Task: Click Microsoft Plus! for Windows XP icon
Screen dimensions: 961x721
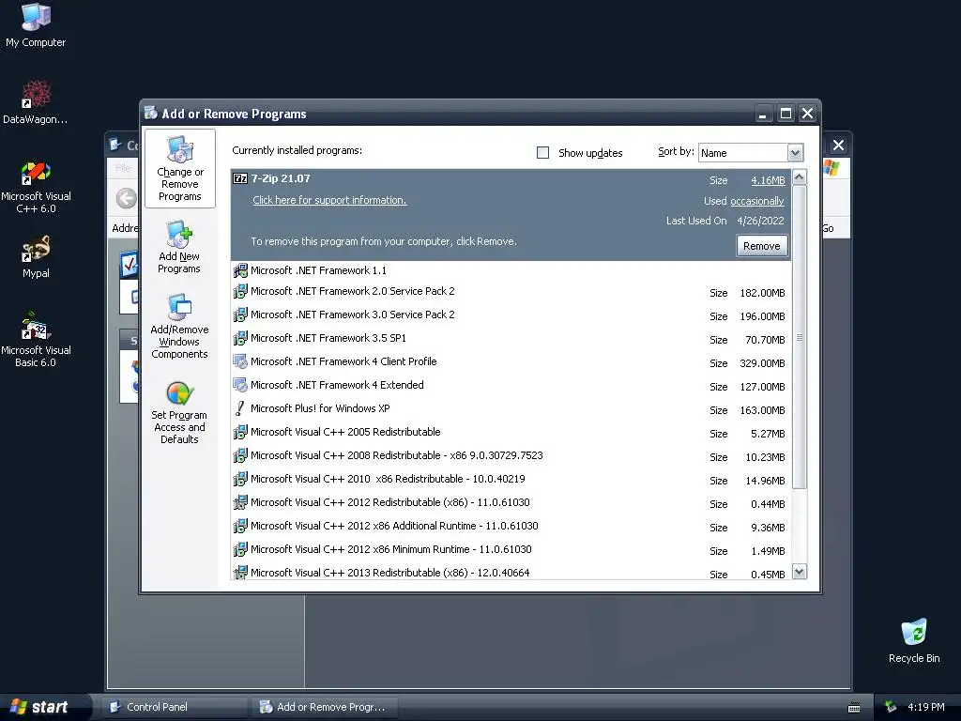Action: coord(240,408)
